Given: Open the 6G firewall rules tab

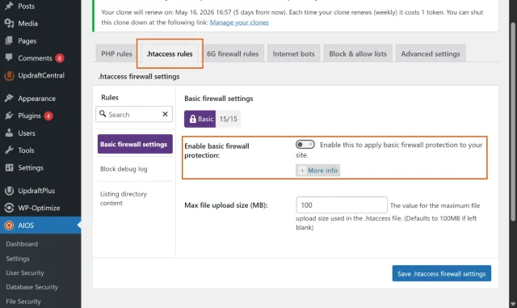Looking at the screenshot, I should point(233,54).
